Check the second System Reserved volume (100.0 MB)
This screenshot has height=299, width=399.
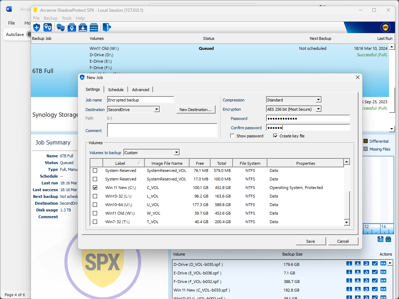95,179
